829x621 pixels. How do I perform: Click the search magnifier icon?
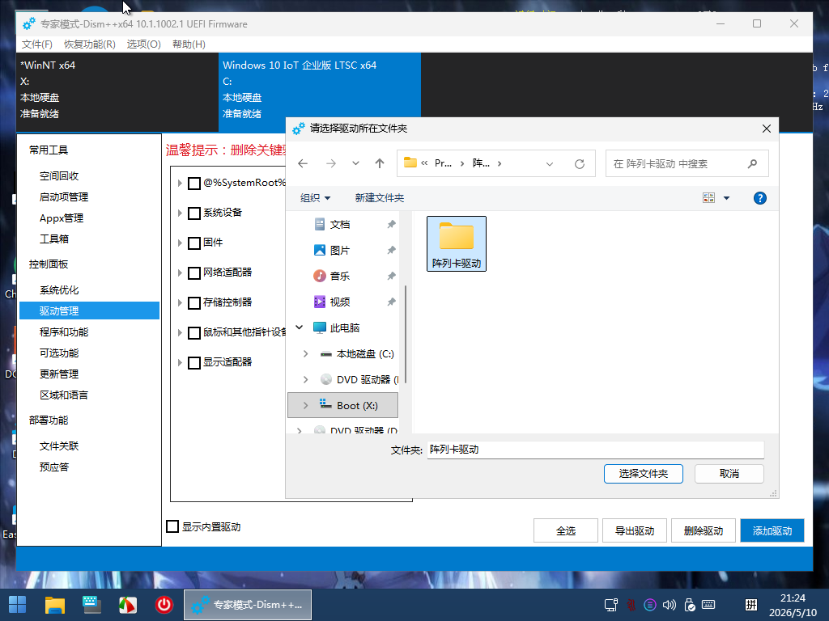click(752, 163)
